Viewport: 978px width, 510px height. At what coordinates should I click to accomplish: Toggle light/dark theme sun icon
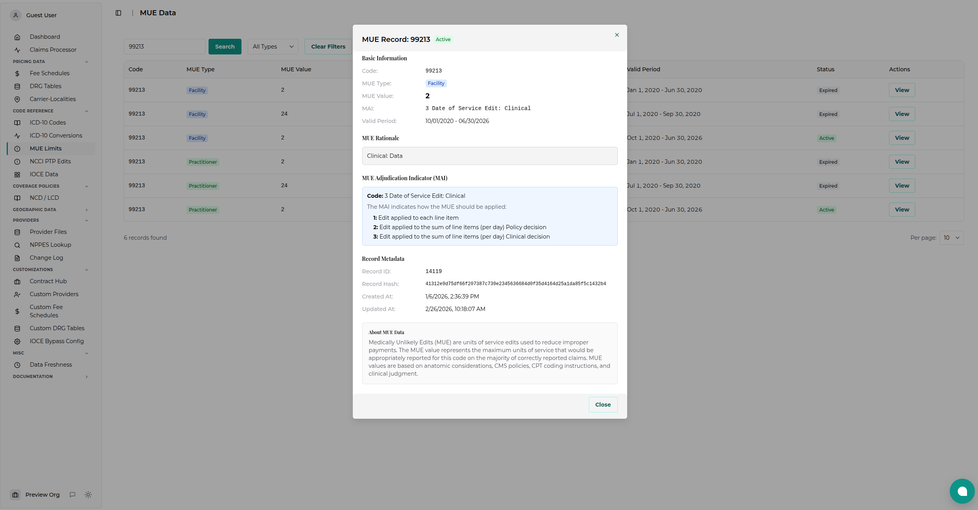pyautogui.click(x=88, y=495)
